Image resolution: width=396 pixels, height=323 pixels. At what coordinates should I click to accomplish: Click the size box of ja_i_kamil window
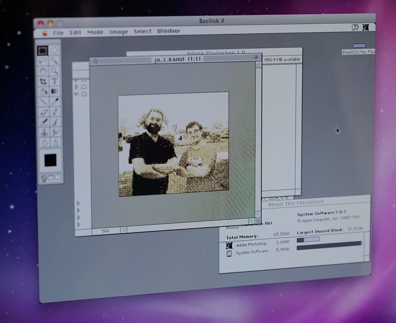pos(258,221)
